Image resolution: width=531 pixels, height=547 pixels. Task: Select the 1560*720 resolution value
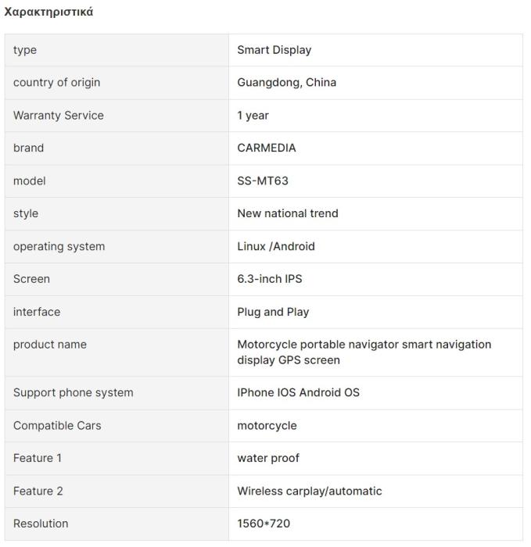click(263, 524)
